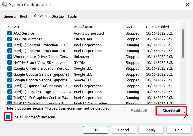Switch to the General tab
Image resolution: width=193 pixels, height=136 pixels.
[10, 16]
